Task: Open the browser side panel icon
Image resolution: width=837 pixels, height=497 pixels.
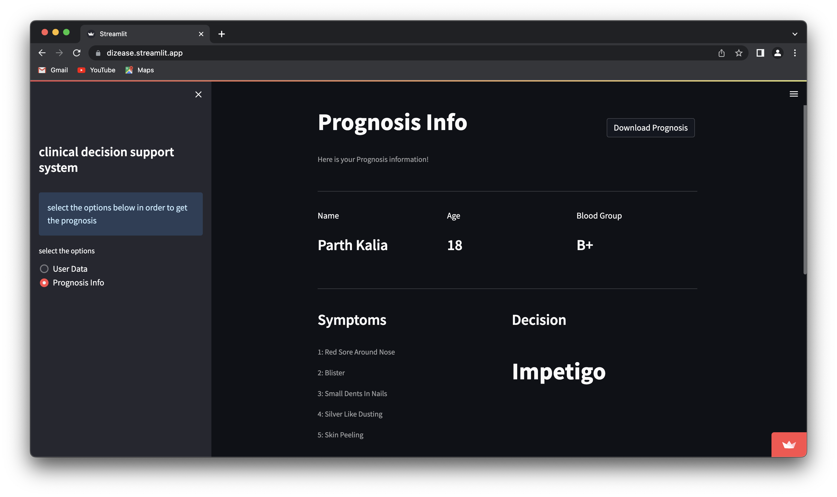Action: pos(760,53)
